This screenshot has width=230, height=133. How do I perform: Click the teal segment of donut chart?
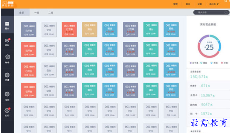(x=214, y=37)
